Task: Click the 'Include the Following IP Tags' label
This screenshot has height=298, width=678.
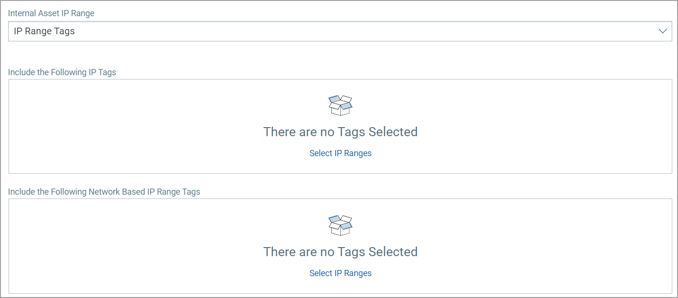Action: (62, 72)
